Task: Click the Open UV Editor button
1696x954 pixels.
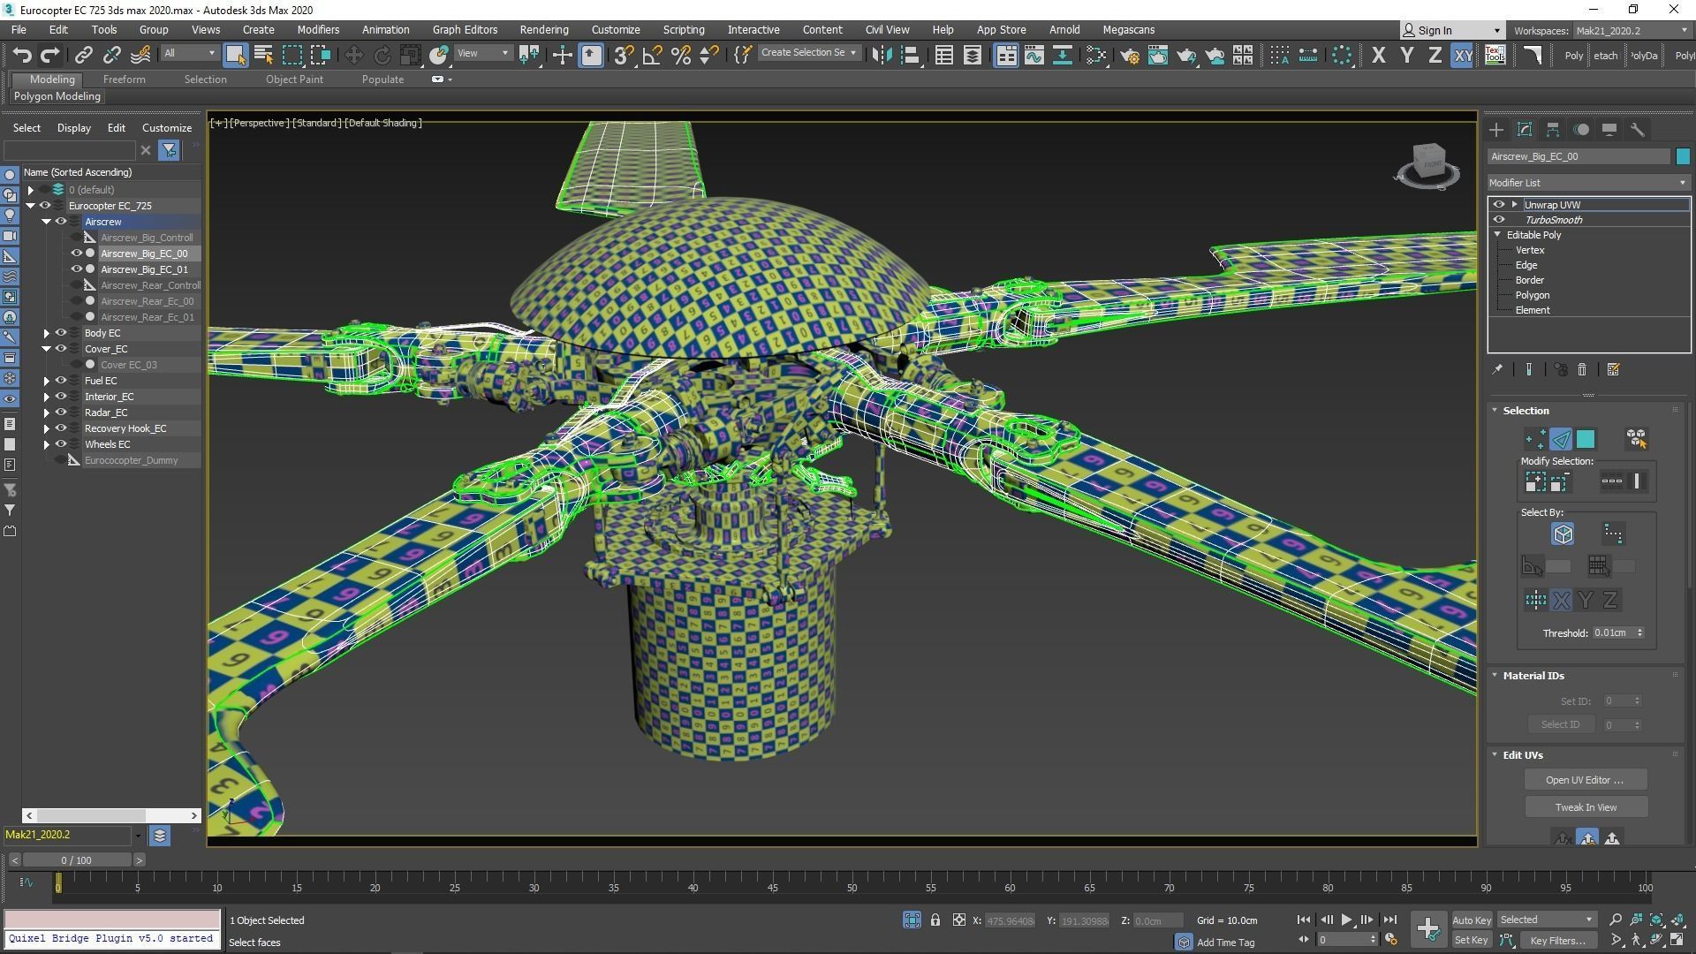Action: pyautogui.click(x=1585, y=780)
